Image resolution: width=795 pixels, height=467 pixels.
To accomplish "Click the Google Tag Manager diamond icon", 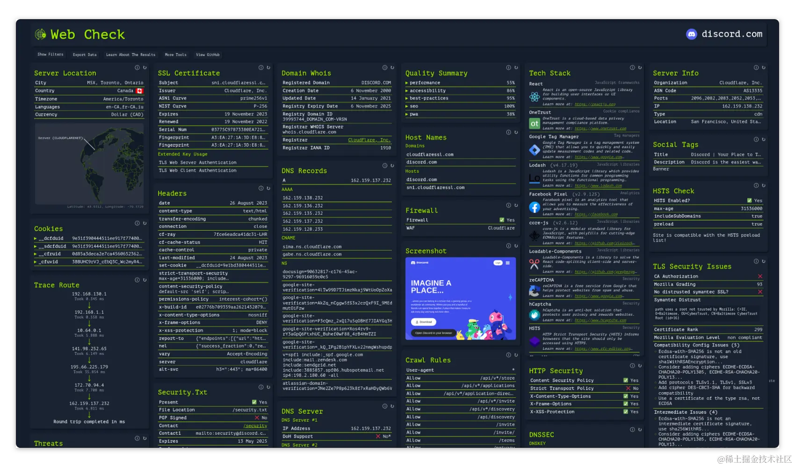I will pyautogui.click(x=535, y=150).
